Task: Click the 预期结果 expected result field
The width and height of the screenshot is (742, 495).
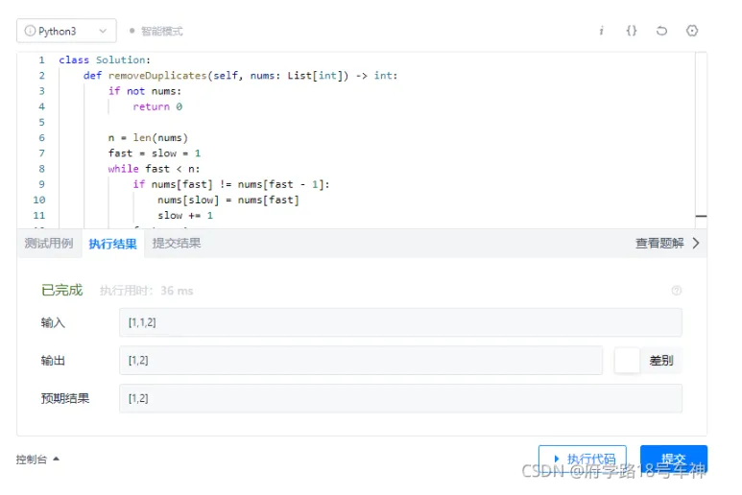Action: 400,398
